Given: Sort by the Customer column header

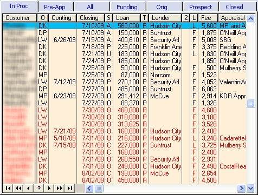Looking at the screenshot, I should 20,18.
